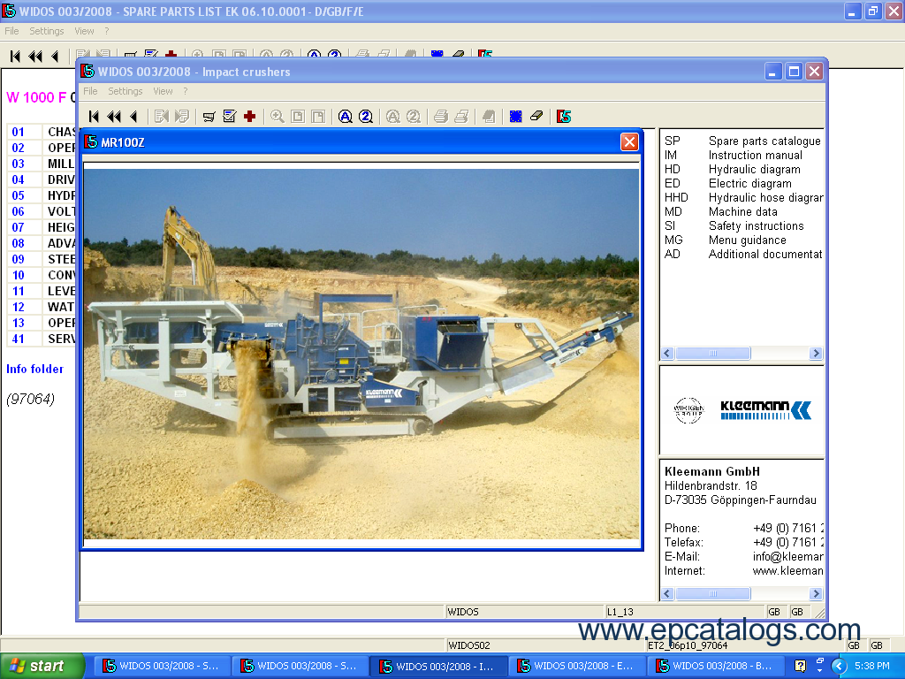
Task: Open 'Additional documentation' entry
Action: tap(743, 254)
